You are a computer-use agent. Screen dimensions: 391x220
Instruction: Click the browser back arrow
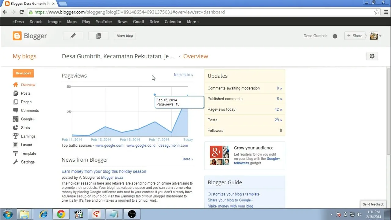pyautogui.click(x=5, y=12)
